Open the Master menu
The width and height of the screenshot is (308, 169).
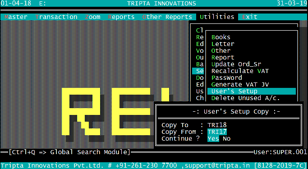[x=16, y=17]
